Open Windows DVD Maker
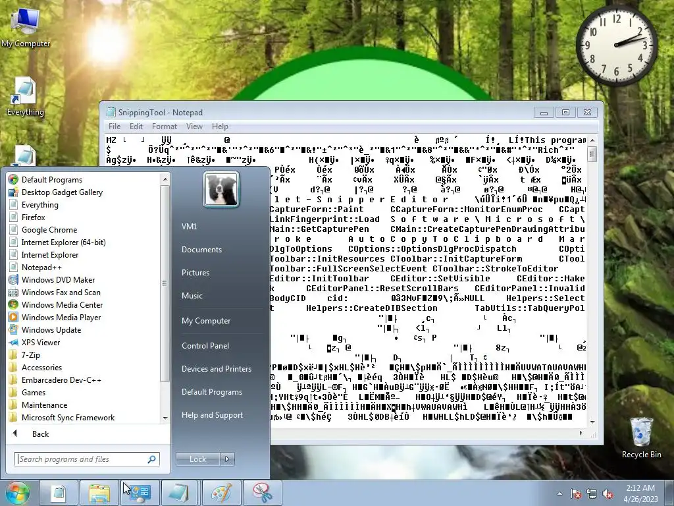Image resolution: width=674 pixels, height=506 pixels. click(58, 279)
